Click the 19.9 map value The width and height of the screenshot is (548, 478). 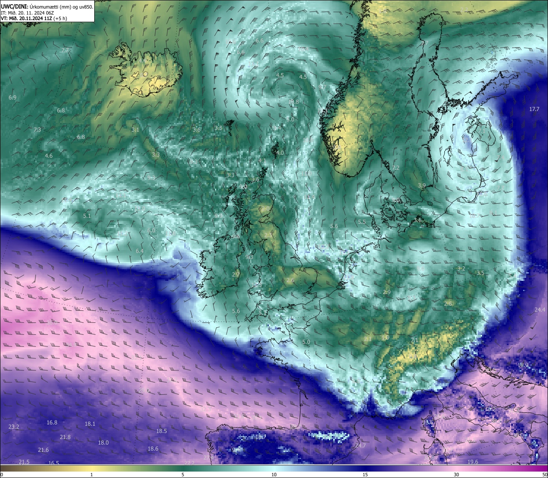coord(523,365)
